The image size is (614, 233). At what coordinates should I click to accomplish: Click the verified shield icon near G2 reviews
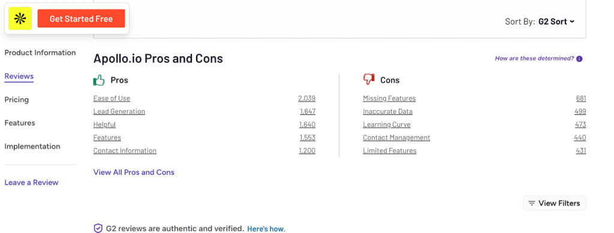point(98,228)
